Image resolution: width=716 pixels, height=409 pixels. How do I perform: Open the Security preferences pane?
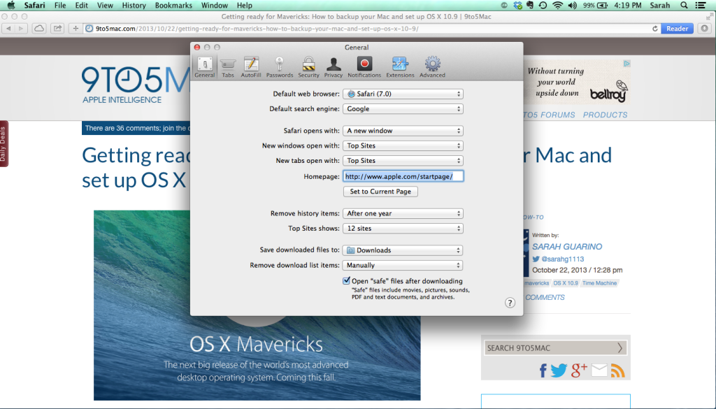(308, 67)
